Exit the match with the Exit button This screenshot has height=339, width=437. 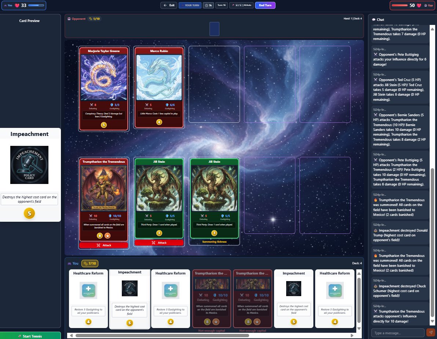click(x=169, y=5)
